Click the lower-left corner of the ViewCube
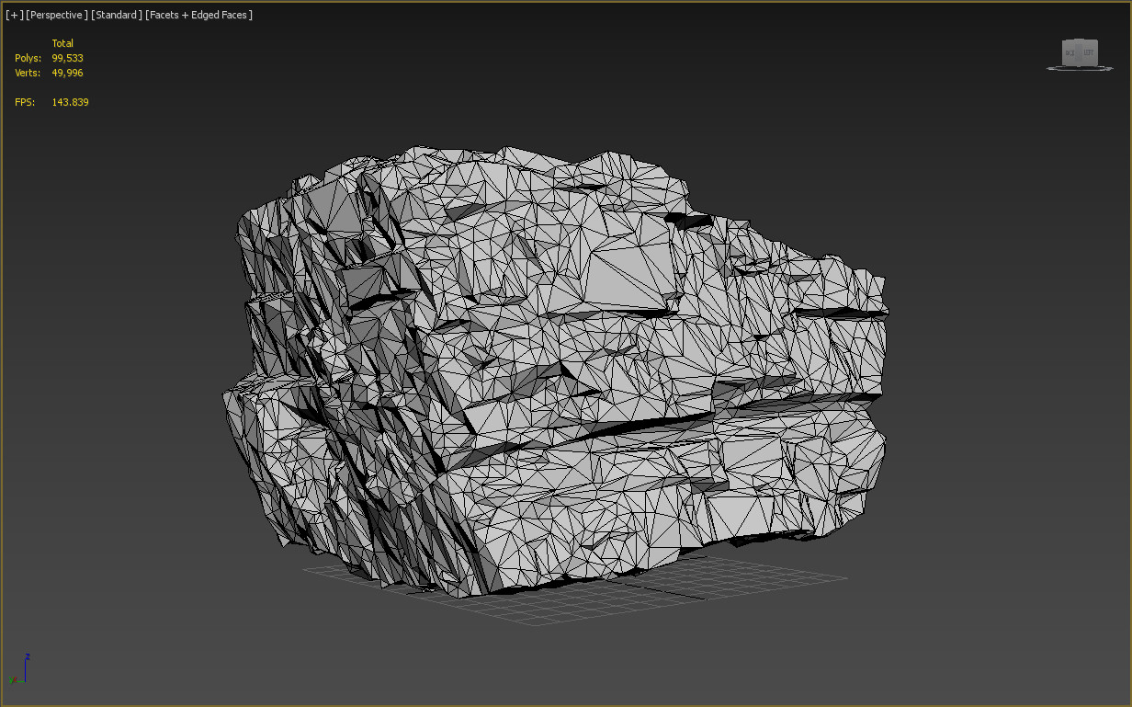Screen dimensions: 1132x707 (x=1062, y=63)
